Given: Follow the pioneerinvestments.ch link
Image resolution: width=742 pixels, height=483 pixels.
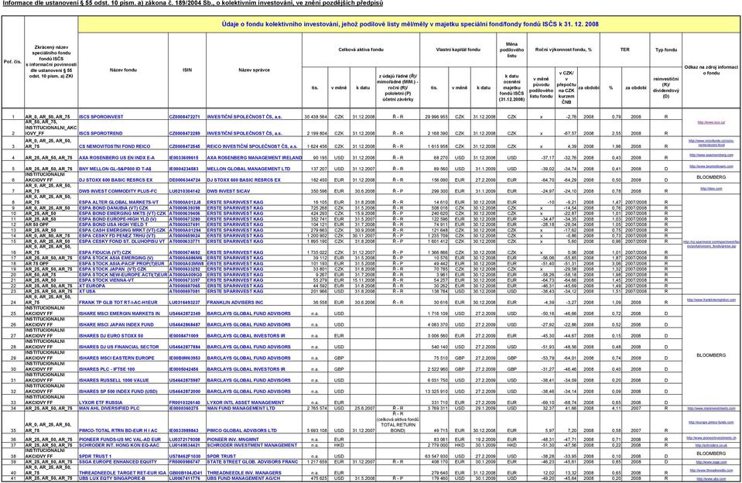Looking at the screenshot, I should (711, 438).
